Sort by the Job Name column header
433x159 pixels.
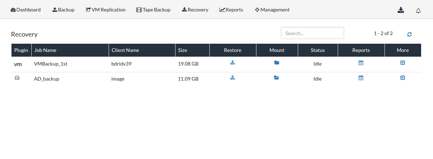pyautogui.click(x=45, y=50)
